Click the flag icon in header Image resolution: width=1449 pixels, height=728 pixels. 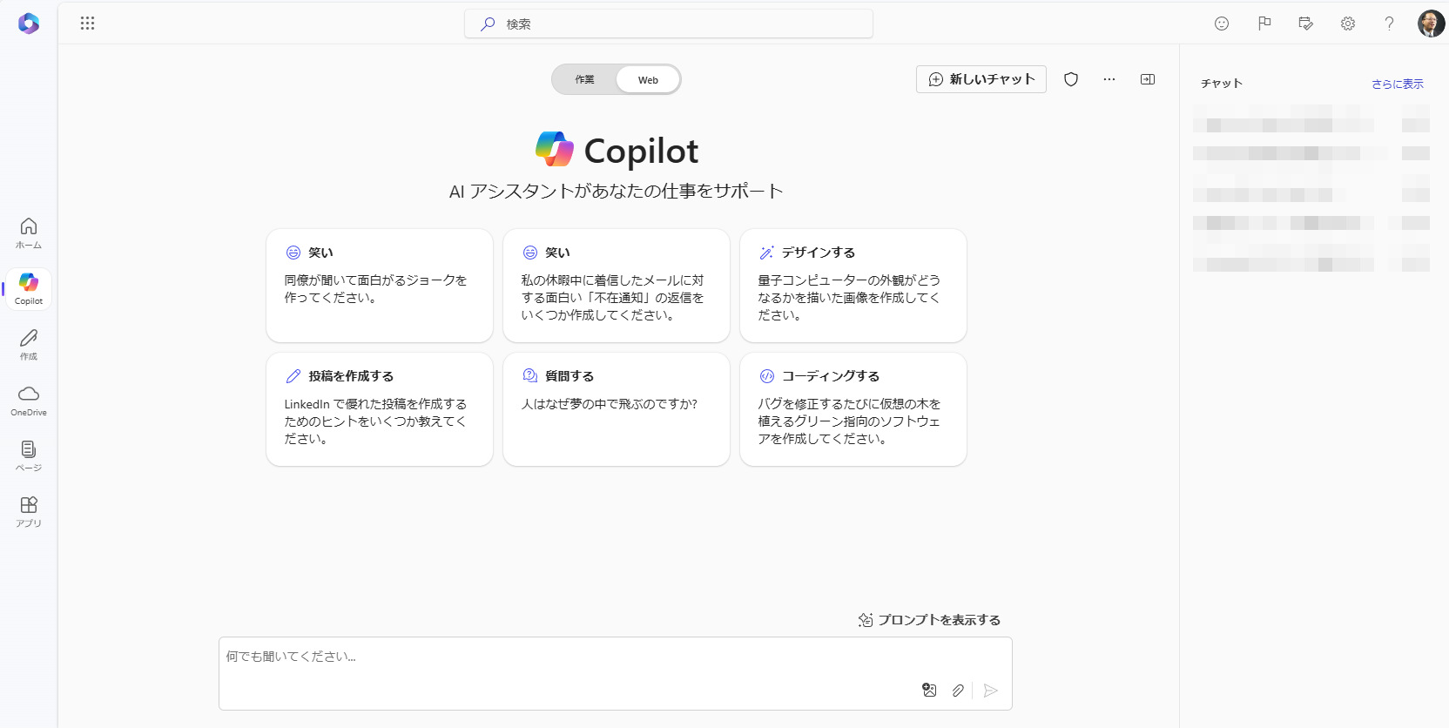point(1264,24)
